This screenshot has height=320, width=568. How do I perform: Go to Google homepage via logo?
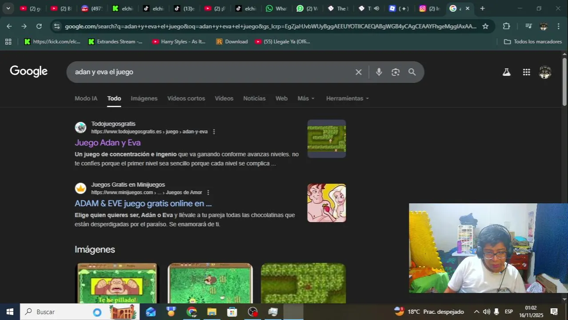pos(29,72)
